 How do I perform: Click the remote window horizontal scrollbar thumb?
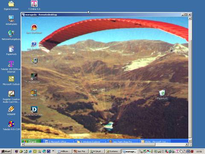(x=90, y=145)
